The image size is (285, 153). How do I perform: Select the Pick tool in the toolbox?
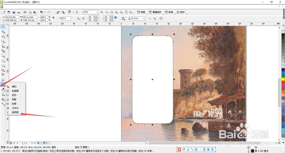pos(3,27)
